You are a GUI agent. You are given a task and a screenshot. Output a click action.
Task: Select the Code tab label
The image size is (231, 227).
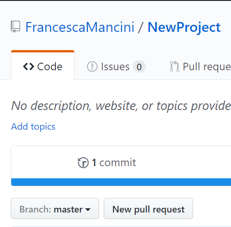click(50, 66)
